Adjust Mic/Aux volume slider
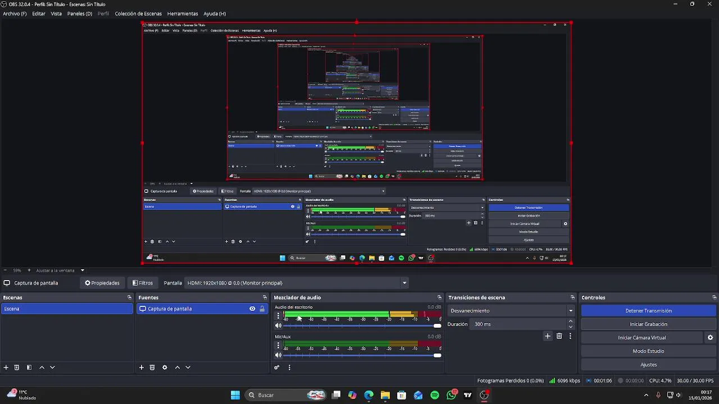This screenshot has height=404, width=719. click(x=362, y=355)
